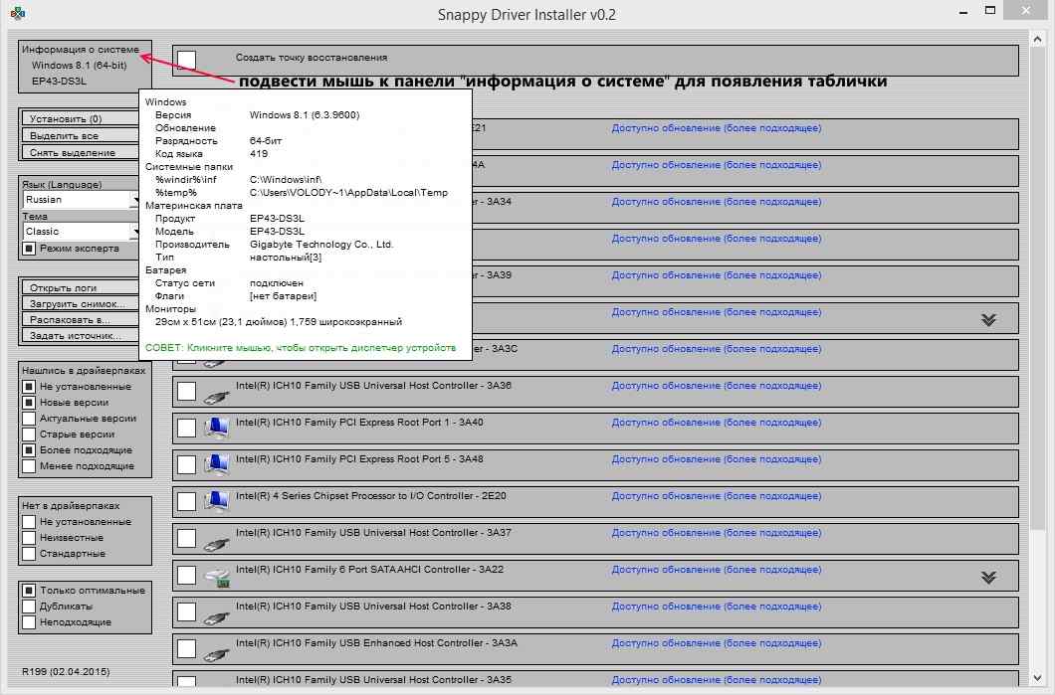Viewport: 1055px width, 695px height.
Task: Select the checkbox for USB Universal Host Controller 3A37
Action: click(186, 538)
